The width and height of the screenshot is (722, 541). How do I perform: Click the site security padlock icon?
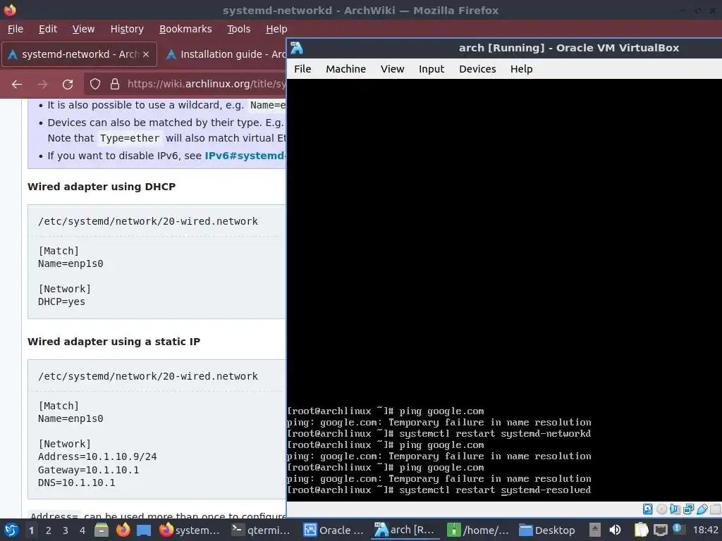[115, 85]
